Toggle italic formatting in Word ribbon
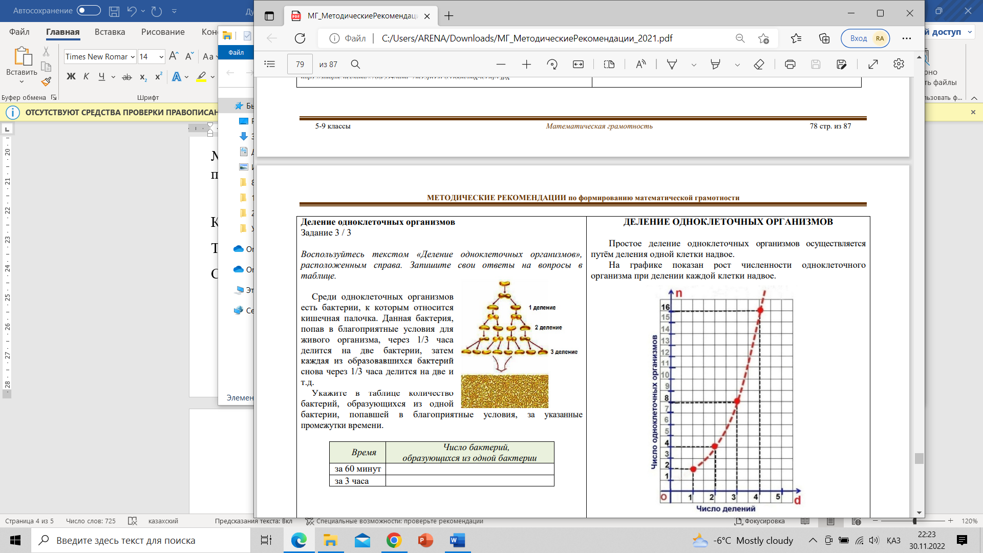Image resolution: width=983 pixels, height=553 pixels. (86, 76)
